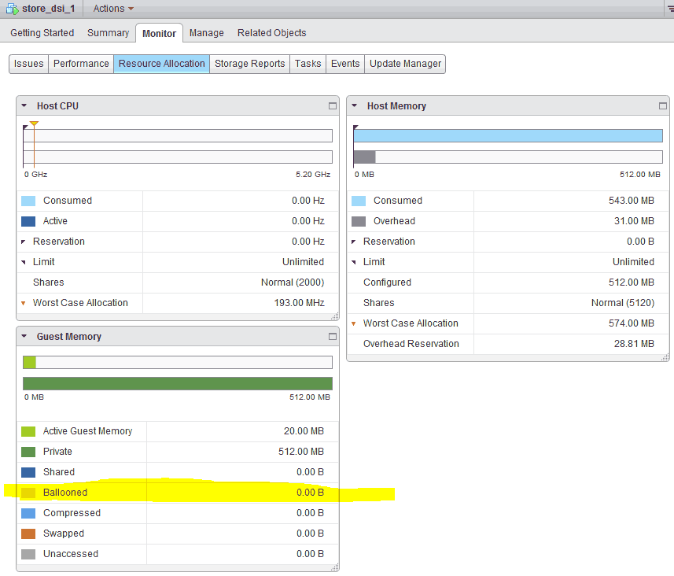674x576 pixels.
Task: Click the 20.00 MB active guest memory value
Action: tap(304, 431)
